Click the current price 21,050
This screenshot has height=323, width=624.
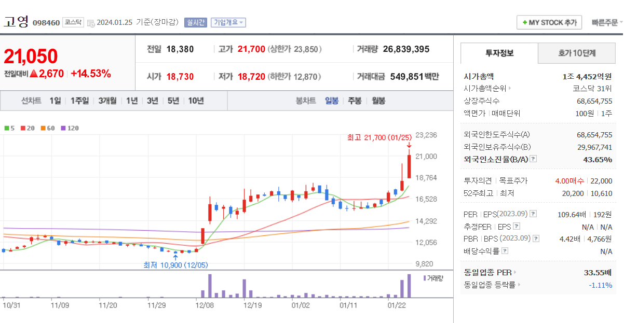[x=31, y=56]
